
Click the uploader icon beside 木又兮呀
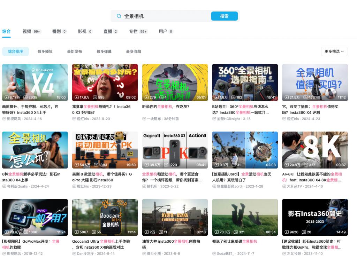[x=284, y=253]
